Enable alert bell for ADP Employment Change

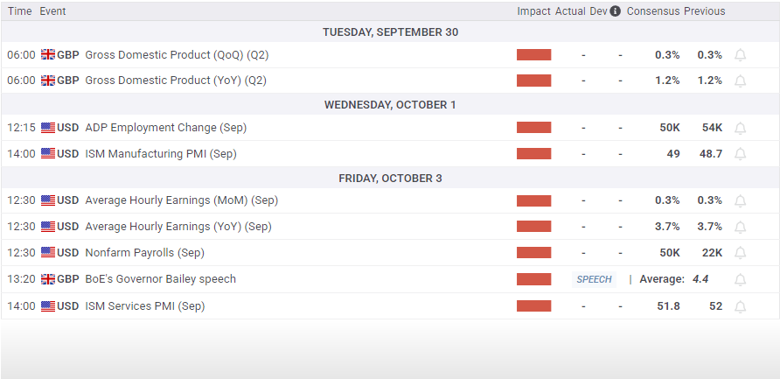point(740,128)
